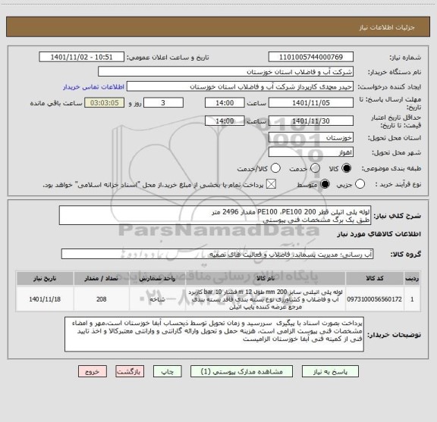Click response deadline date 1401/11/05

click(311, 103)
